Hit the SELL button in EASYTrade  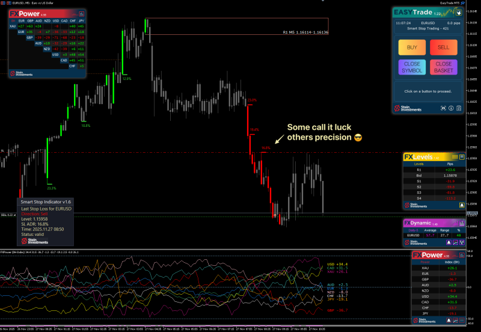tap(443, 48)
